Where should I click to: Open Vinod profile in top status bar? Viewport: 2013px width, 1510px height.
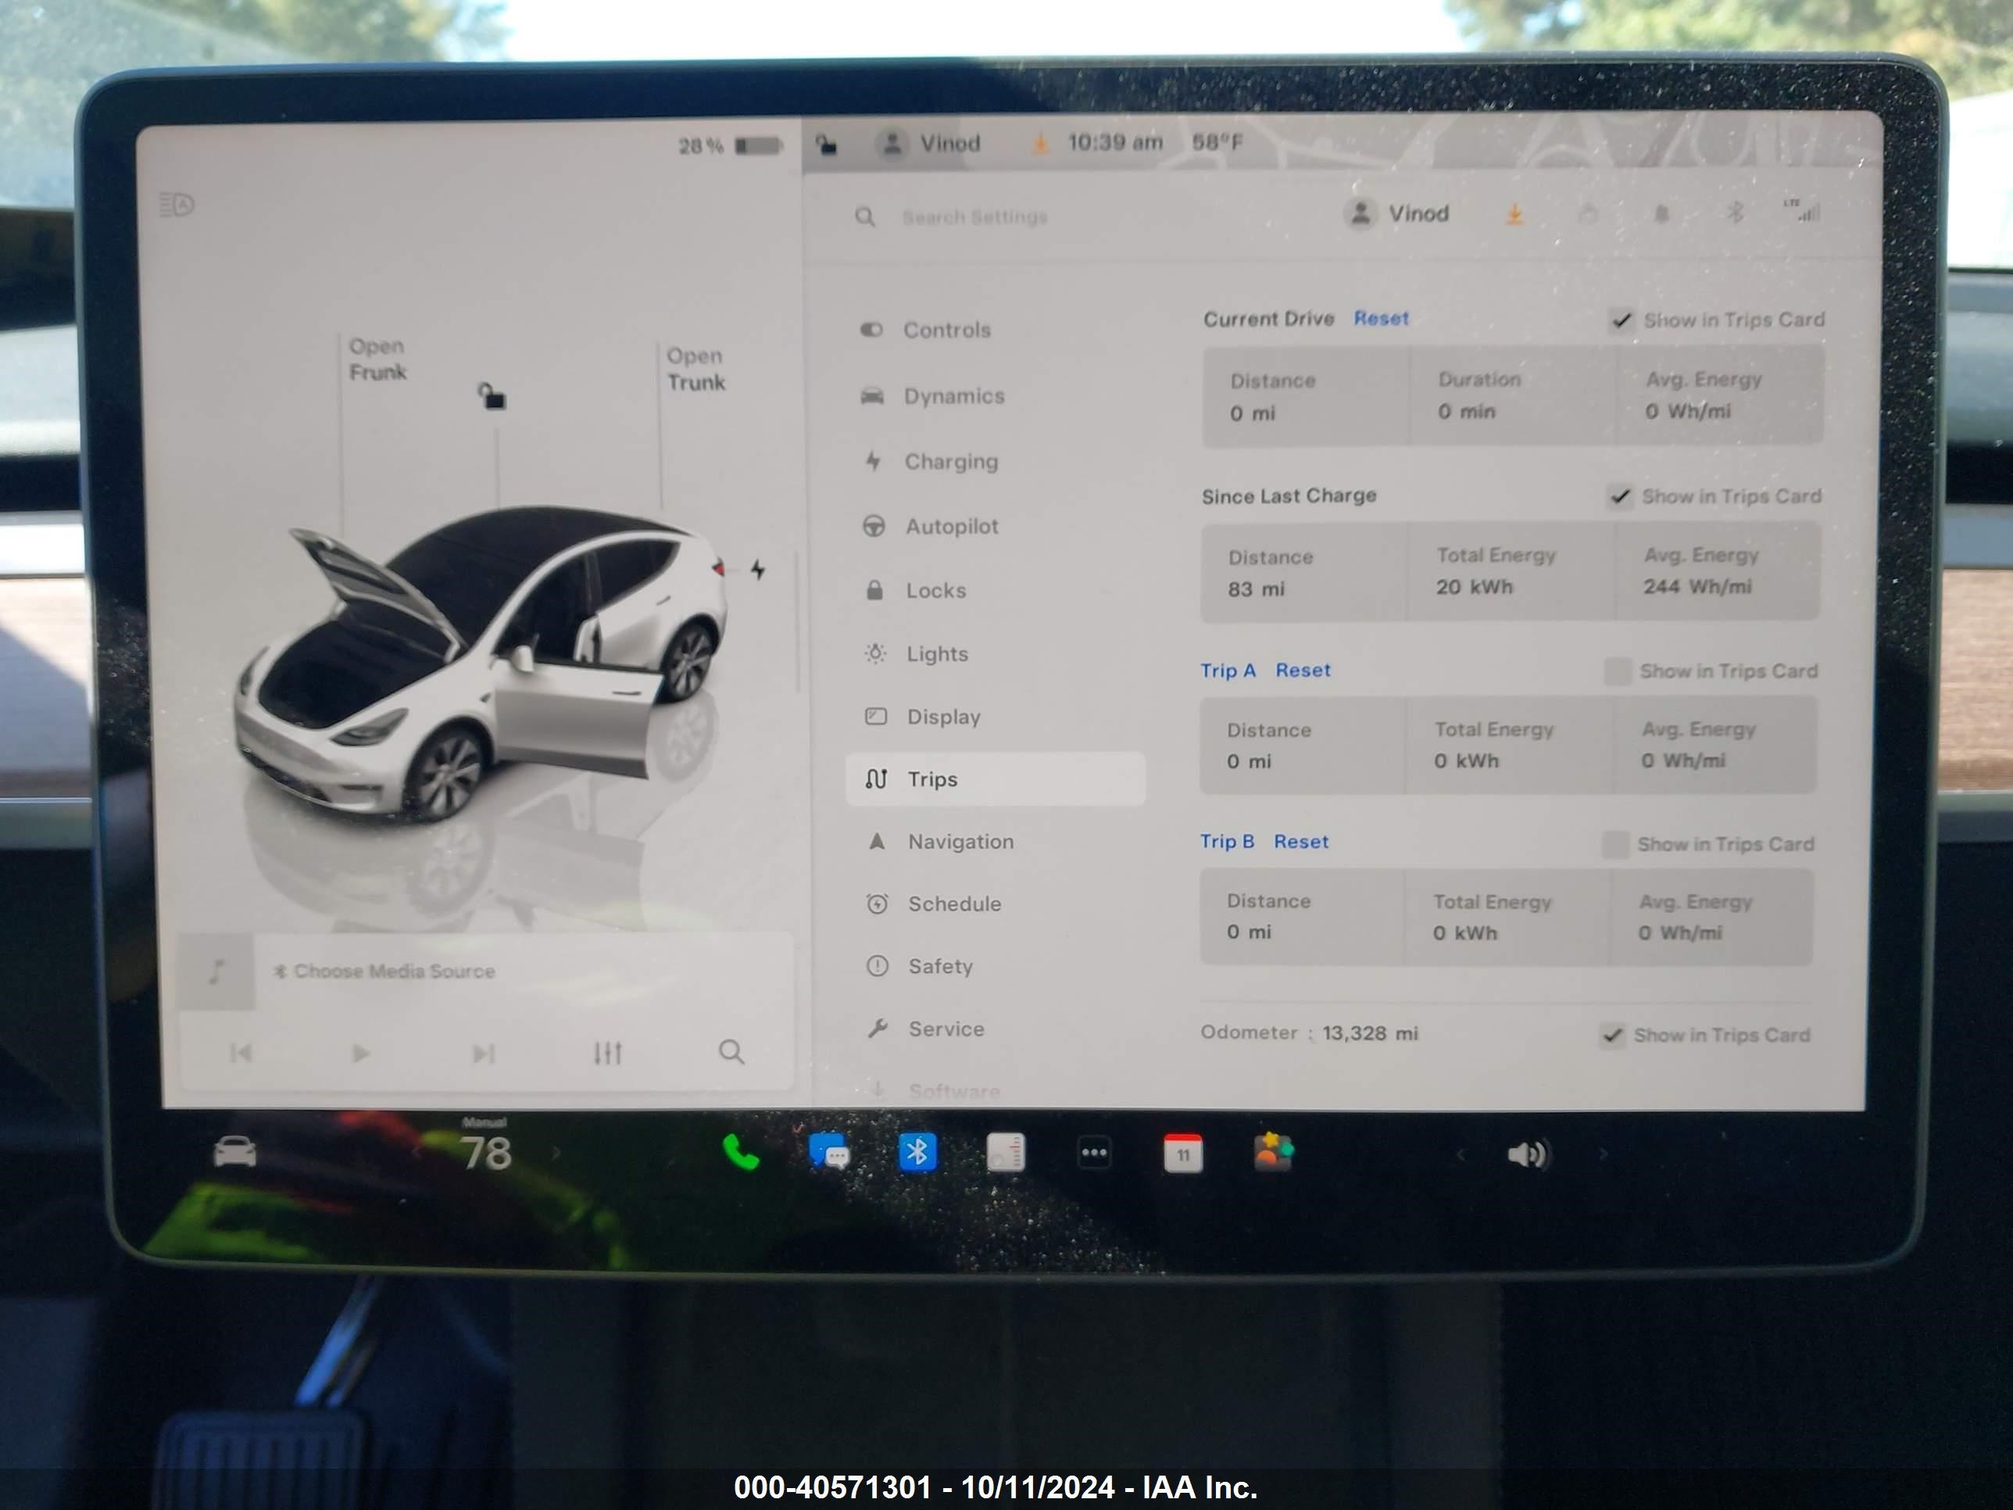[x=928, y=143]
